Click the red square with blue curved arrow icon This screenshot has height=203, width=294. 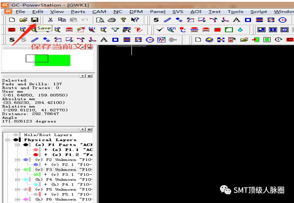click(182, 30)
